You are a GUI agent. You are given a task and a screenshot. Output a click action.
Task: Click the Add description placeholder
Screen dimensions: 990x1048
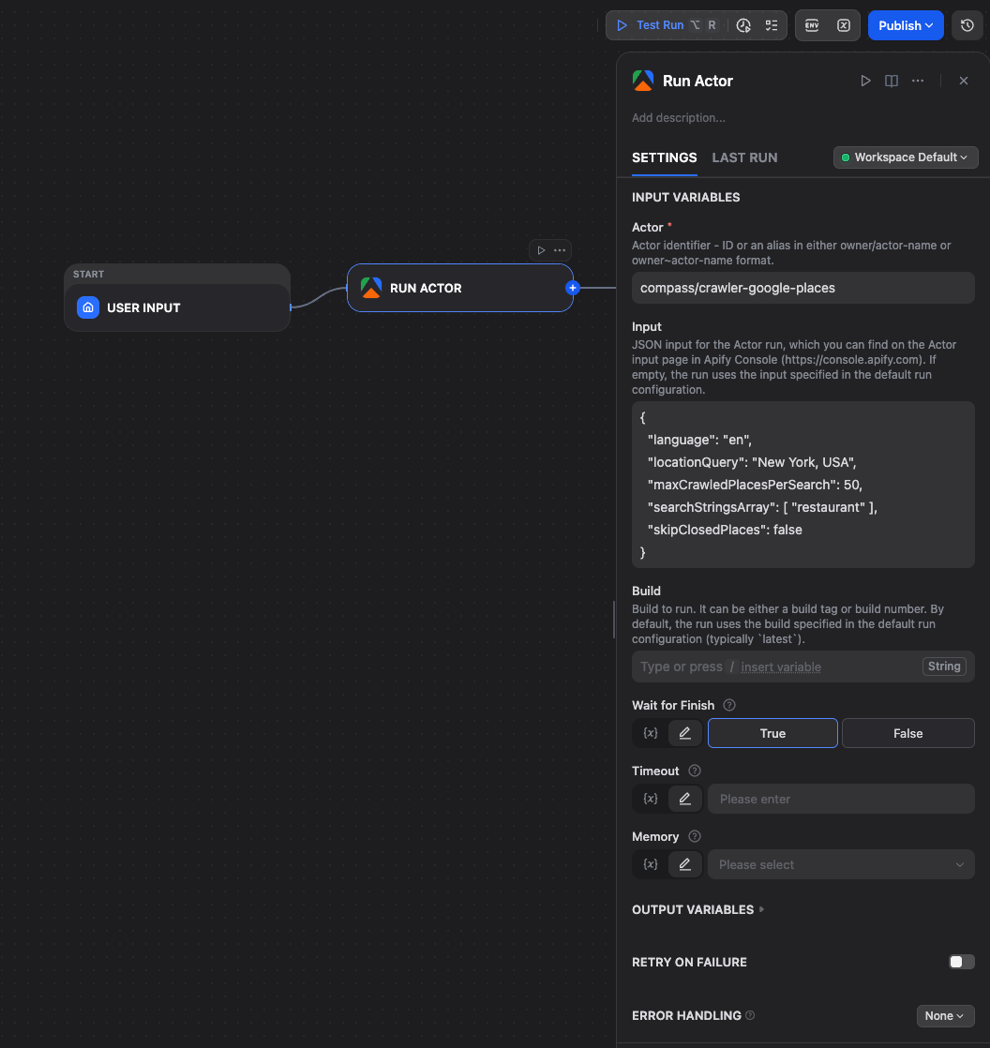click(678, 117)
